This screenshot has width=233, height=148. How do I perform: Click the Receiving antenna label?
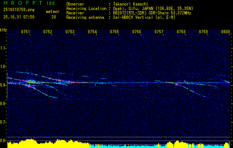(x=85, y=17)
